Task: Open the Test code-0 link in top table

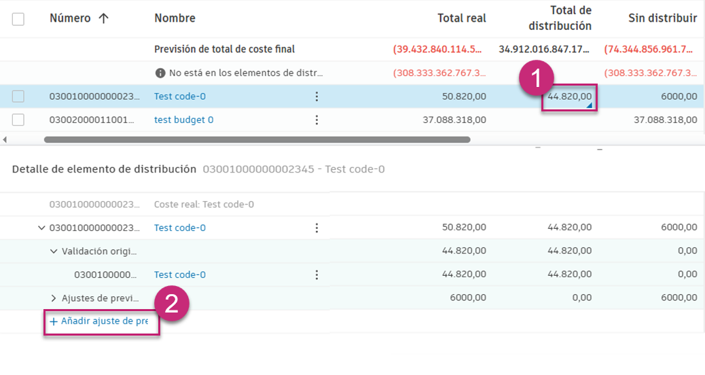Action: [180, 96]
